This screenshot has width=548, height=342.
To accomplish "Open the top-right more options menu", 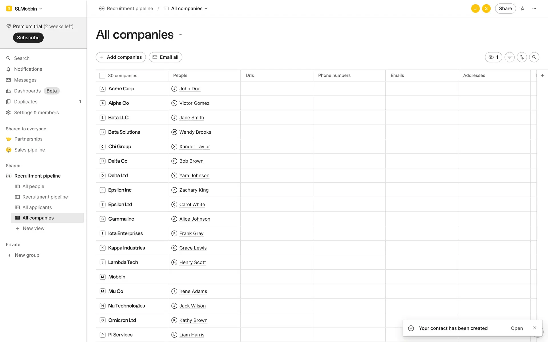I will pyautogui.click(x=534, y=9).
